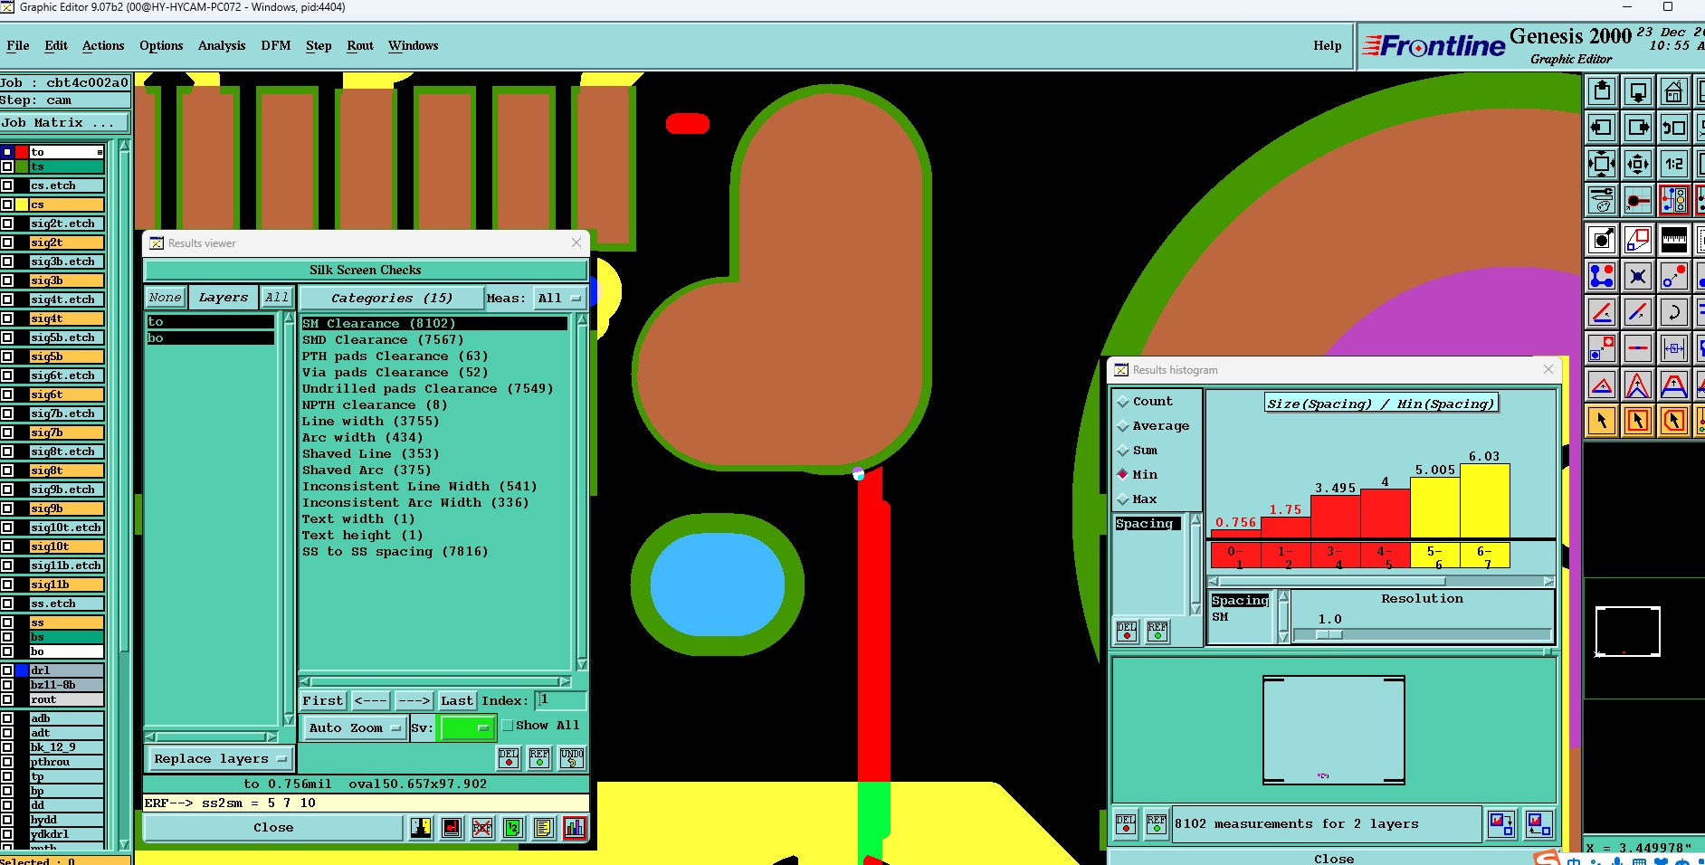Viewport: 1705px width, 865px height.
Task: Click the pan down icon in toolbar
Action: coord(1638,91)
